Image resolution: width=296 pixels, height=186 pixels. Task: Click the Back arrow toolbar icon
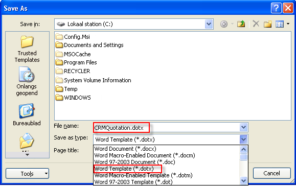(x=224, y=24)
